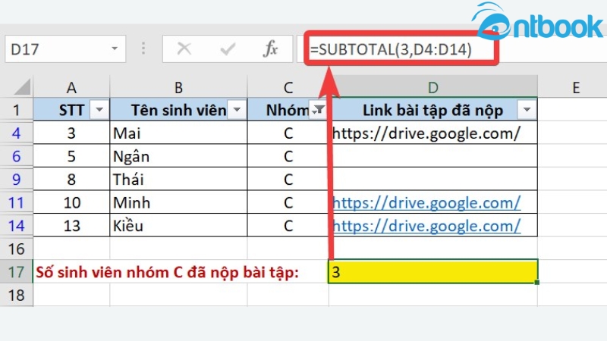Select row 18 header
607x341 pixels.
[x=16, y=295]
